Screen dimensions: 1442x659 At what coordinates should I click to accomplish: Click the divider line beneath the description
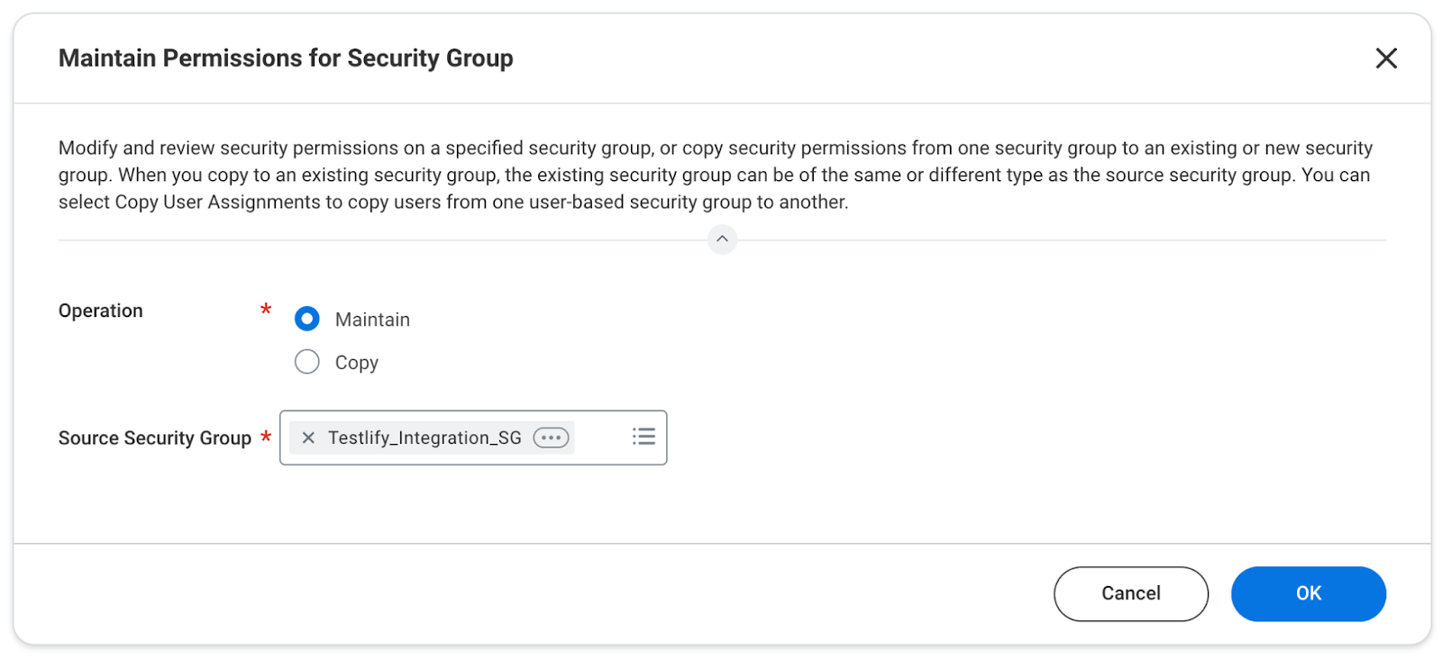(x=360, y=240)
